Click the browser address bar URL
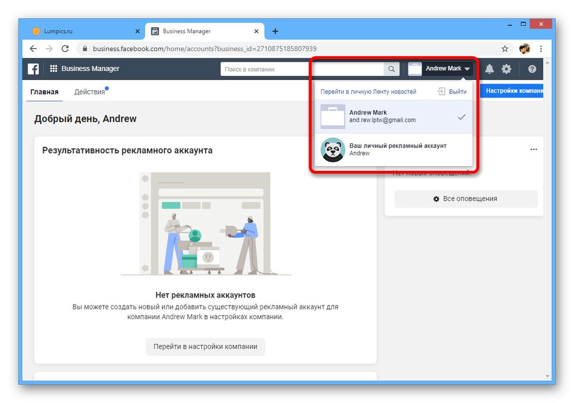The image size is (574, 403). [x=205, y=49]
